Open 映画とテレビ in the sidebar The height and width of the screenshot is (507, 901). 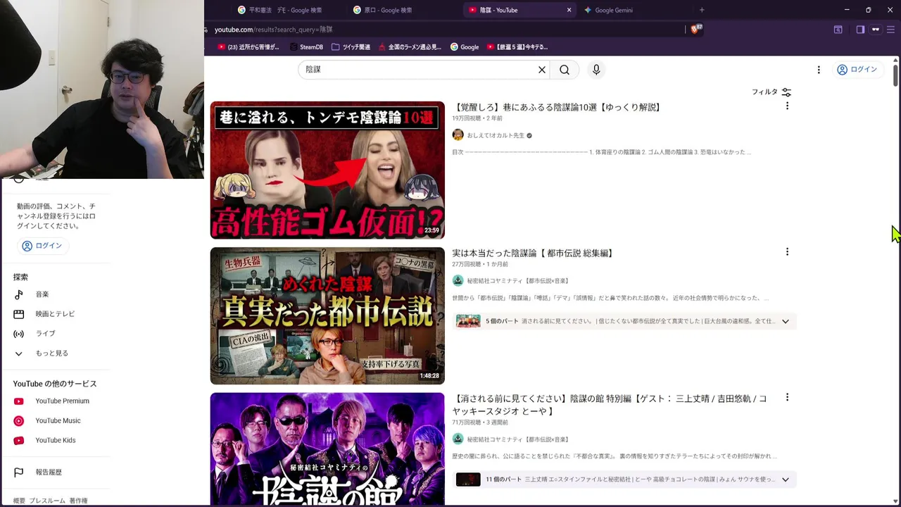tap(55, 314)
